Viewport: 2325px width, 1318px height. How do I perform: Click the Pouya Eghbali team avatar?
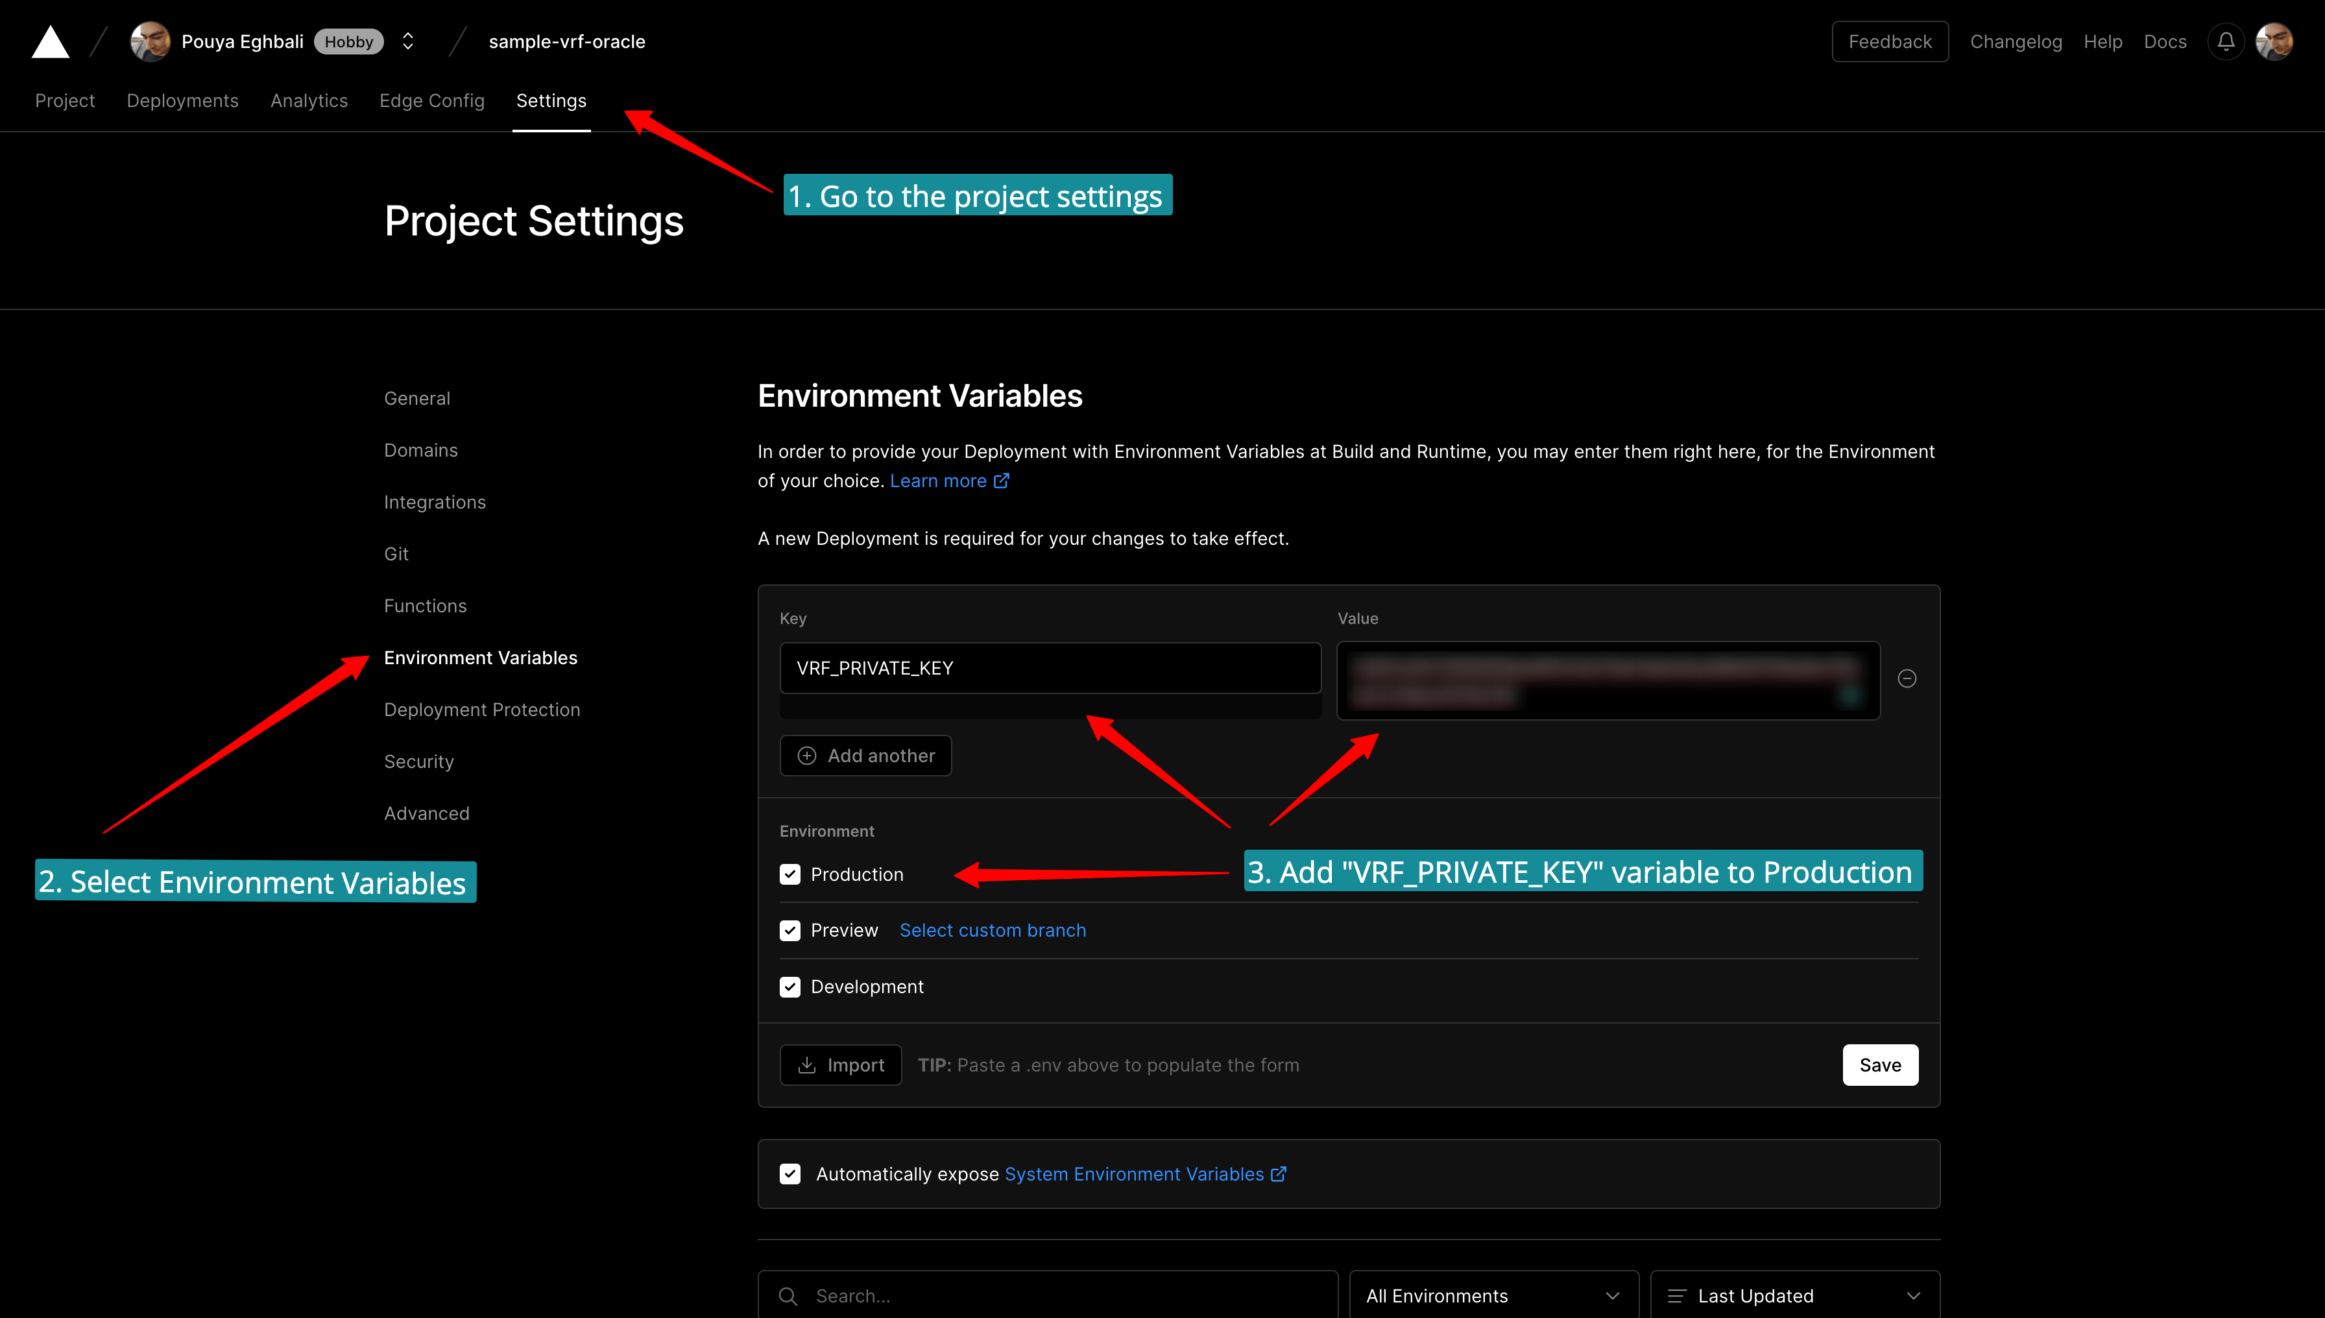click(x=151, y=42)
